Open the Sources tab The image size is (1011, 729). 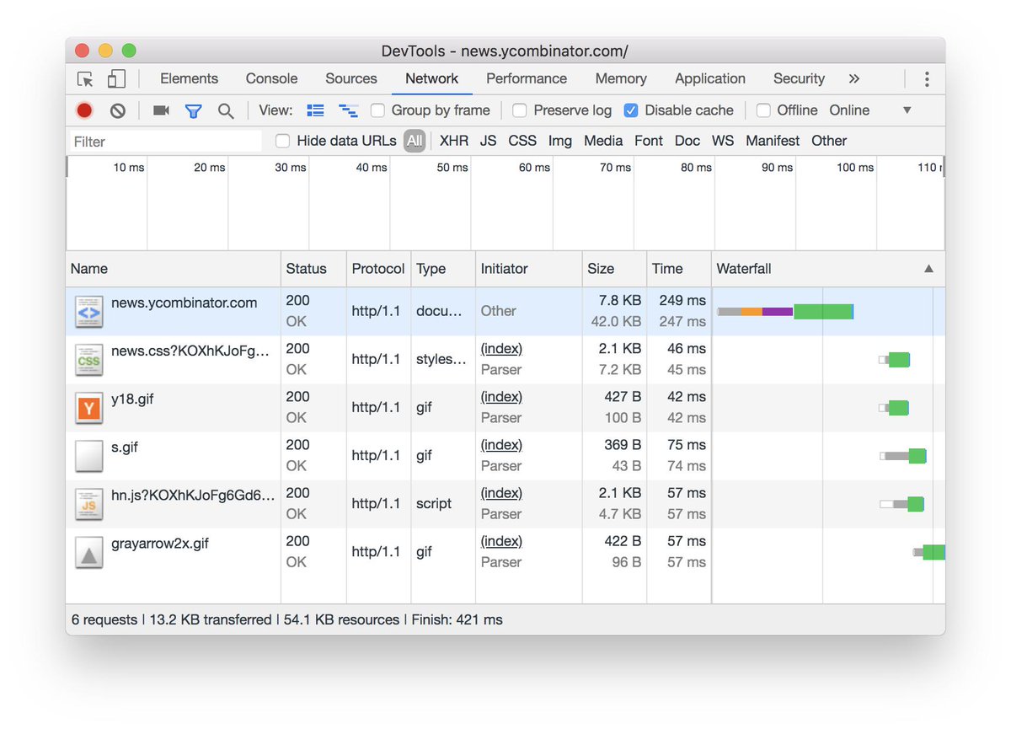coord(351,78)
